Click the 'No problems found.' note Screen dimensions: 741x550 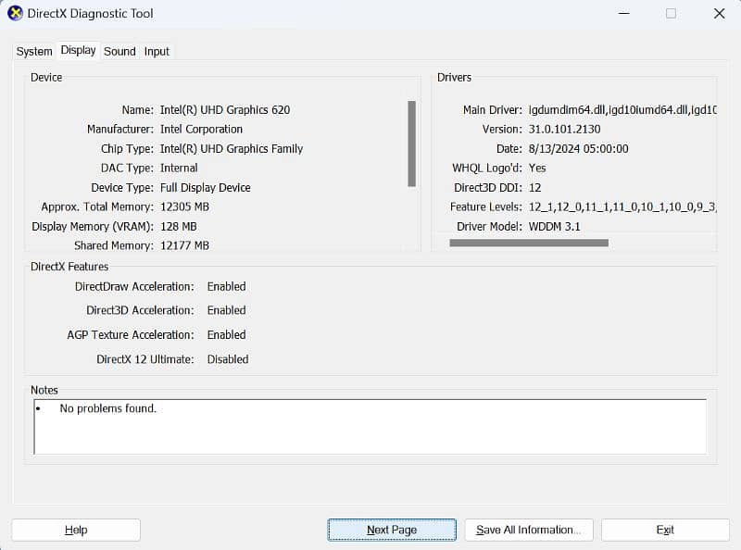point(107,408)
